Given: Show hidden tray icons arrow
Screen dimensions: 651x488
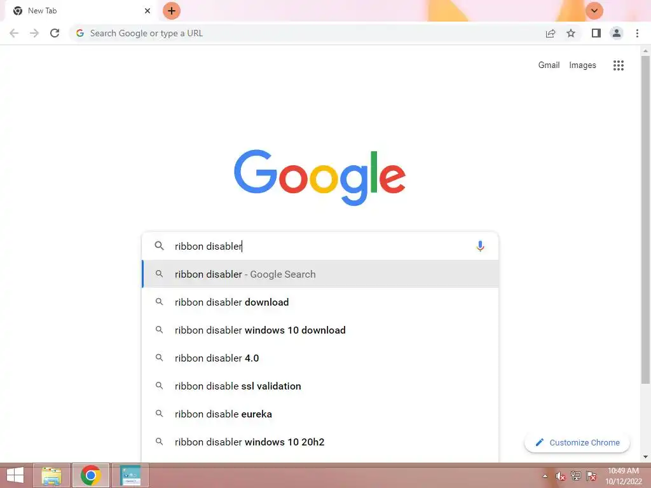Looking at the screenshot, I should (545, 476).
